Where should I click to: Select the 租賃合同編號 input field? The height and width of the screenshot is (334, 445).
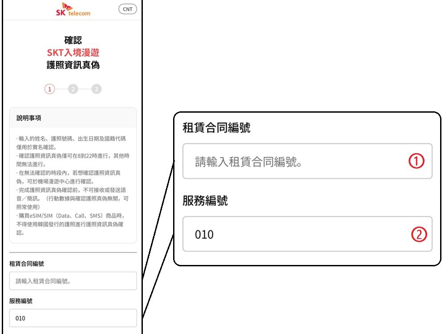(73, 281)
